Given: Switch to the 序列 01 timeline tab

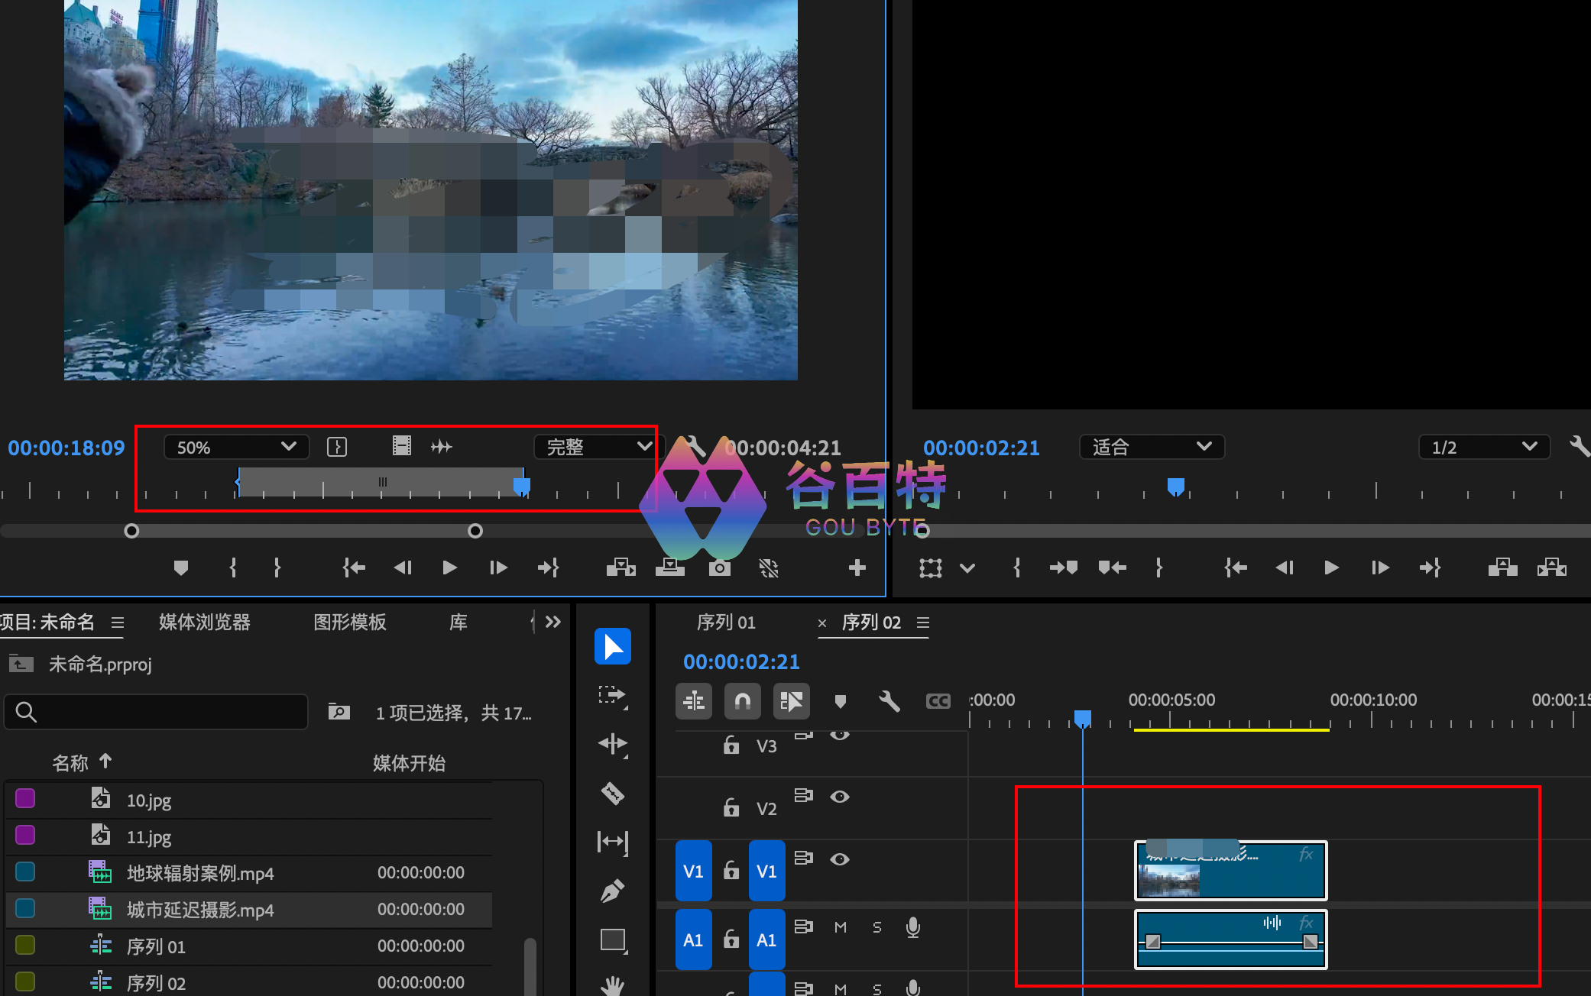Looking at the screenshot, I should 726,622.
